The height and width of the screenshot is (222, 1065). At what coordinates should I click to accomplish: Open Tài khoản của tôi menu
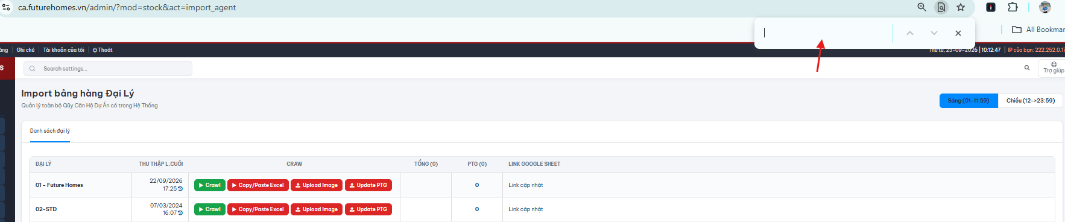pos(64,50)
